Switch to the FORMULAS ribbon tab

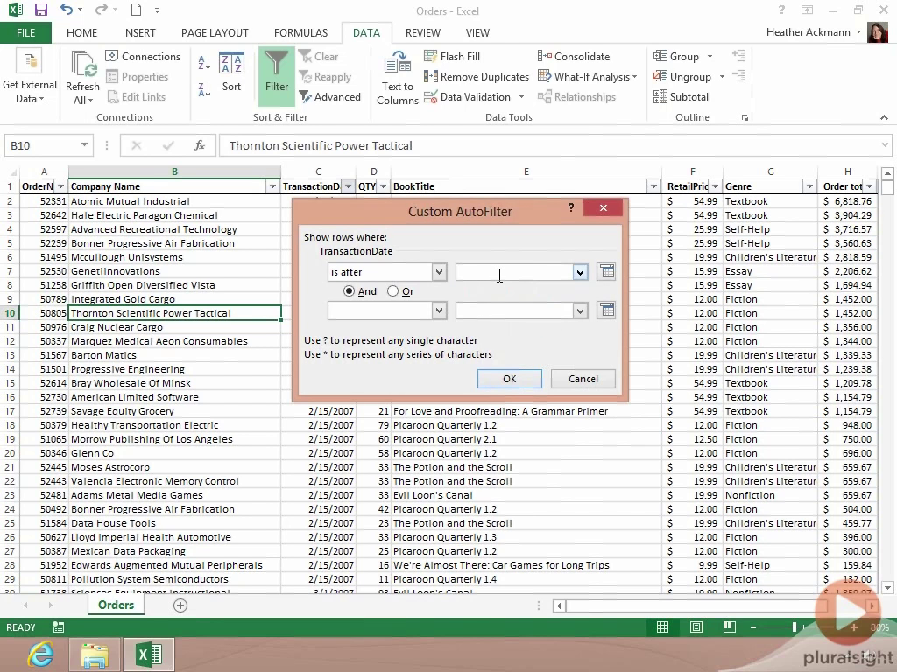[300, 33]
